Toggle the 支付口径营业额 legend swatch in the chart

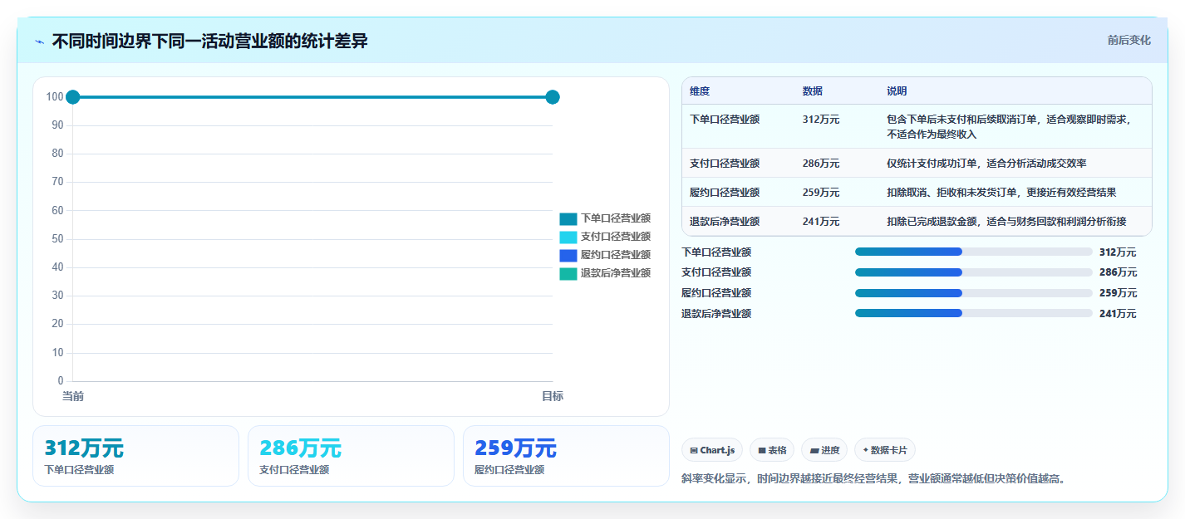point(568,237)
